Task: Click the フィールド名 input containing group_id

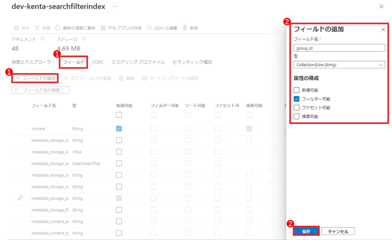Action: (x=339, y=48)
